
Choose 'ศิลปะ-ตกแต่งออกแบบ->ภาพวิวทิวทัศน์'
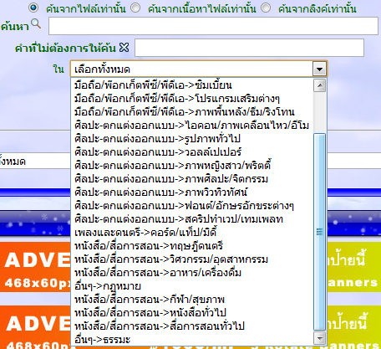coord(192,192)
